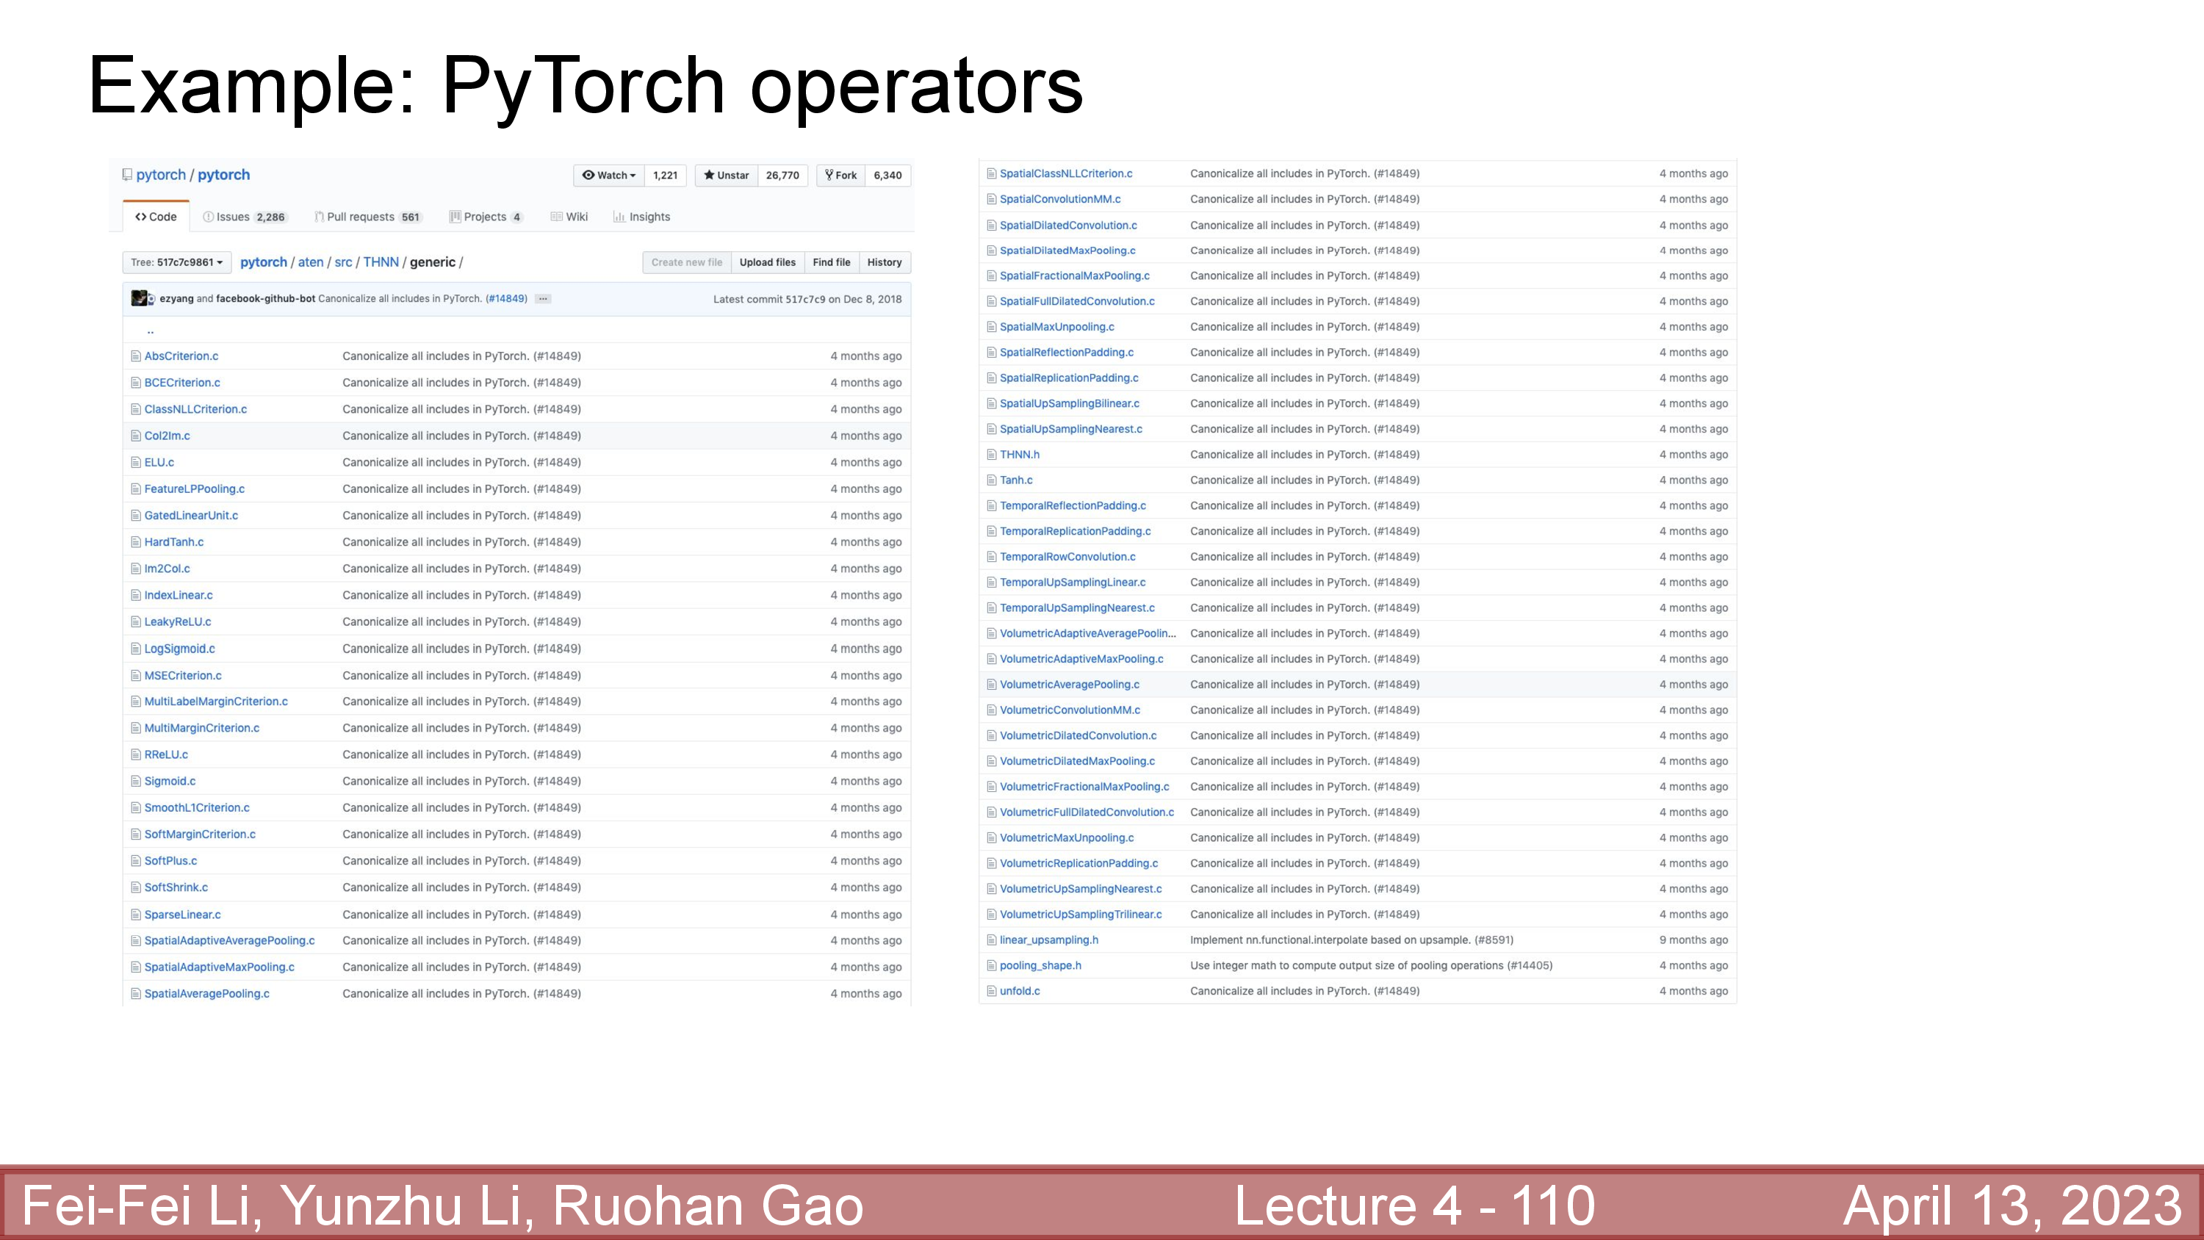Click the repository book icon beside pytorch
2204x1240 pixels.
point(128,175)
